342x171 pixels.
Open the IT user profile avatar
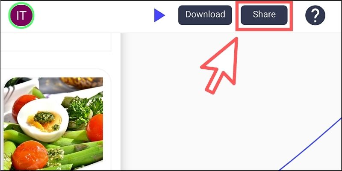click(21, 15)
